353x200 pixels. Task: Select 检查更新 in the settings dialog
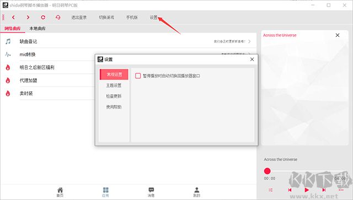click(114, 96)
